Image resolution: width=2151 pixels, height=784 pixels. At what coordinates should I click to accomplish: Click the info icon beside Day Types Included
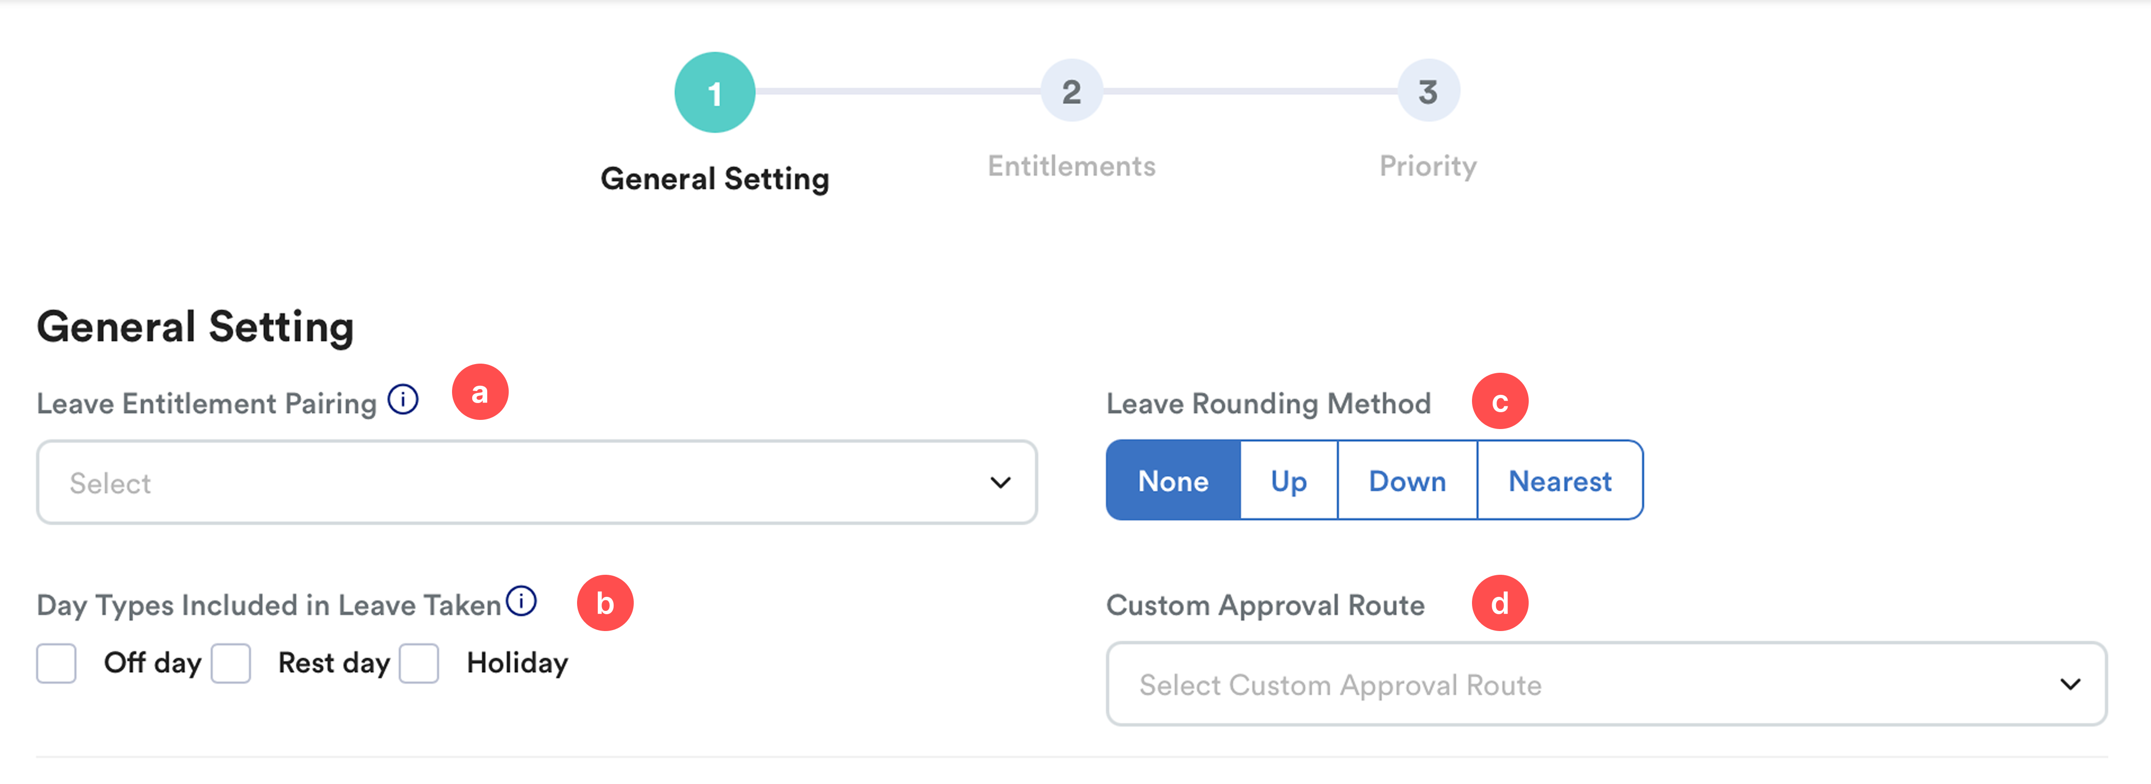(522, 600)
